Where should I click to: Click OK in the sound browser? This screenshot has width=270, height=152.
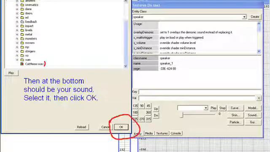click(x=121, y=127)
